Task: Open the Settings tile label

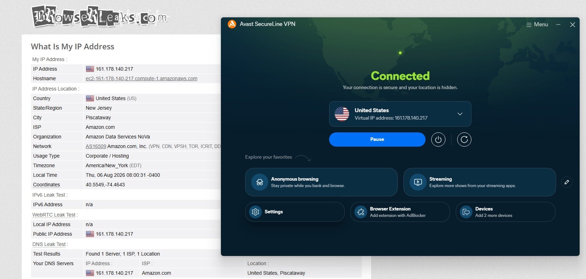Action: coord(274,212)
